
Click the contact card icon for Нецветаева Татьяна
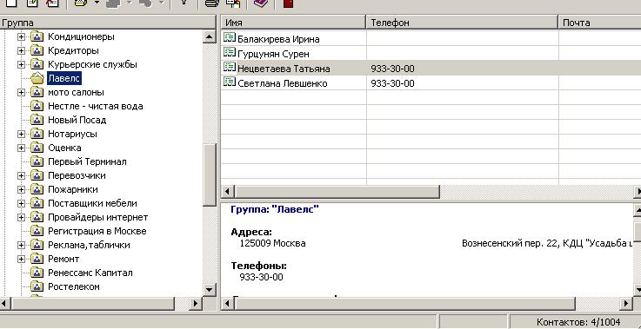click(x=230, y=68)
